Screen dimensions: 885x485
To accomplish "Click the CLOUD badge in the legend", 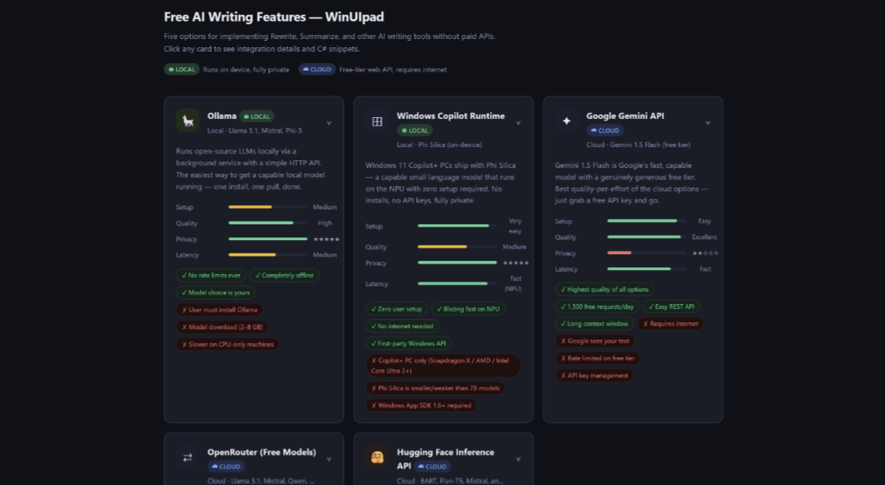I will tap(317, 70).
